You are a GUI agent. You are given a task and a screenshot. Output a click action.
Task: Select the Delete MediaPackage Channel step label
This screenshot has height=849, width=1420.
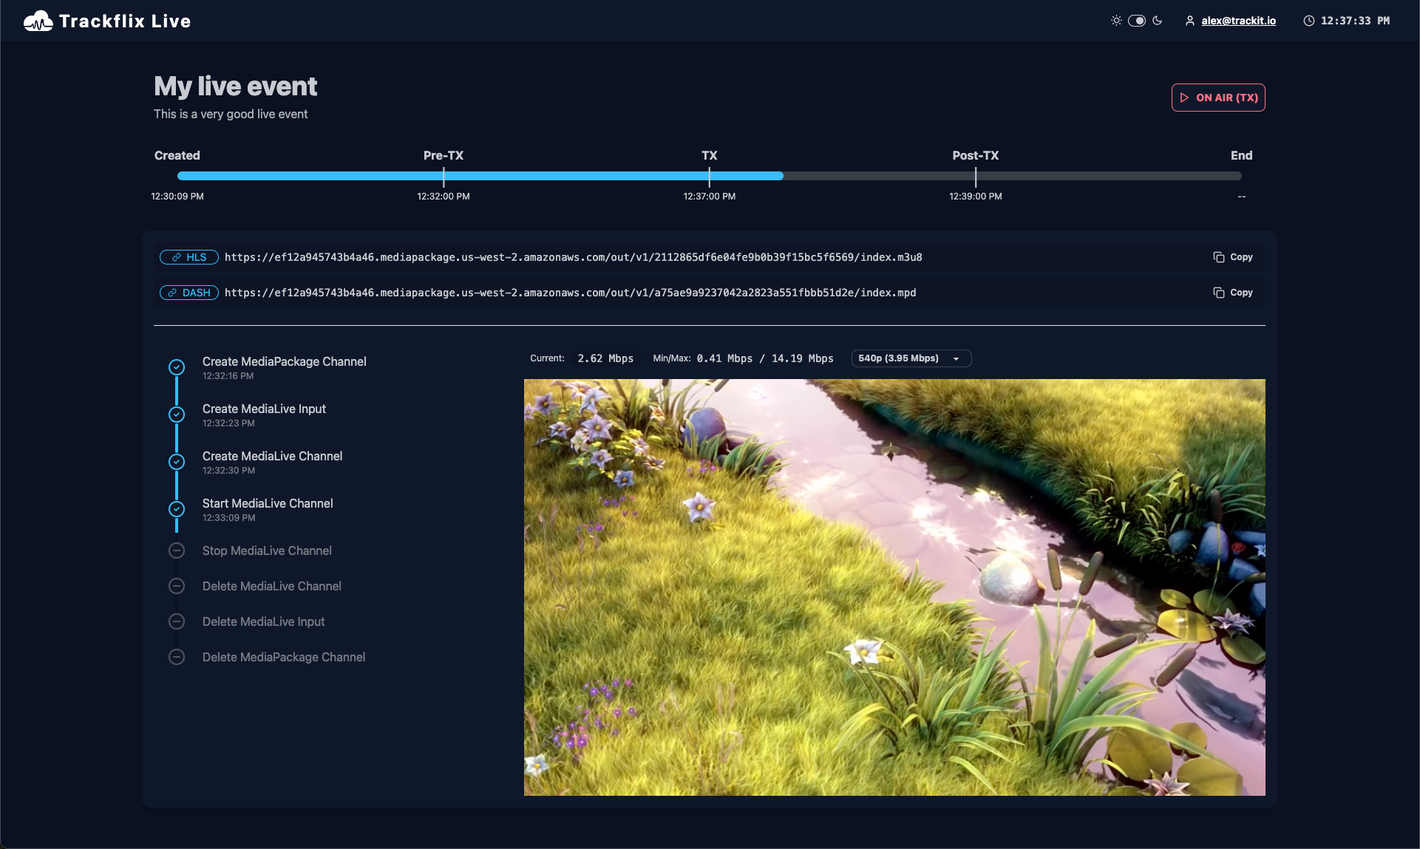tap(284, 657)
